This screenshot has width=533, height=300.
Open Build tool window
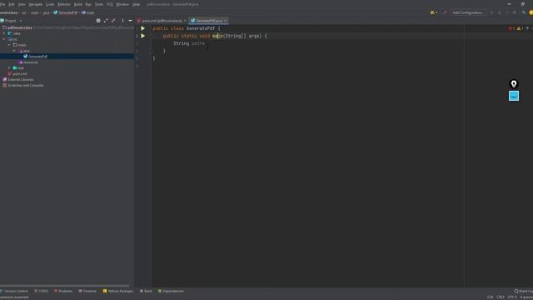tap(147, 291)
